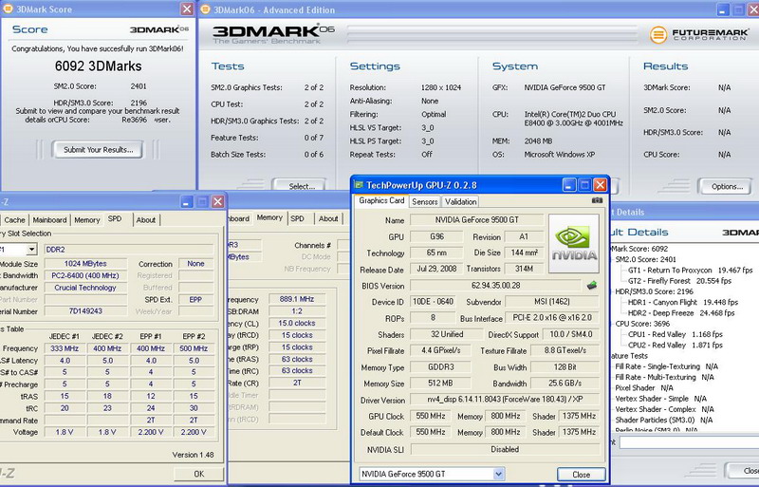Click the Select... button under Tests
The width and height of the screenshot is (759, 487).
[301, 186]
